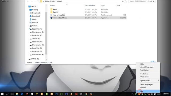Viewport: 171px width, 96px height.
Task: Open Local Disk (J:) drive
Action: point(37,51)
